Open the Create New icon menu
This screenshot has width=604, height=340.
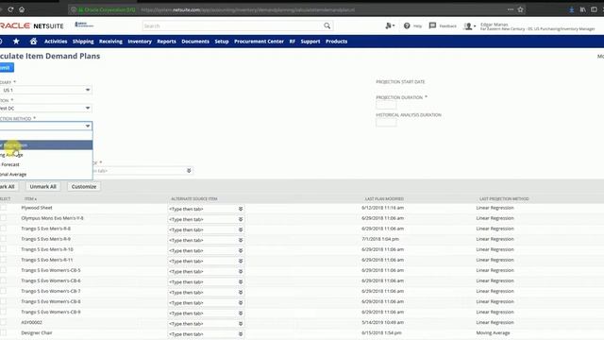tap(390, 25)
